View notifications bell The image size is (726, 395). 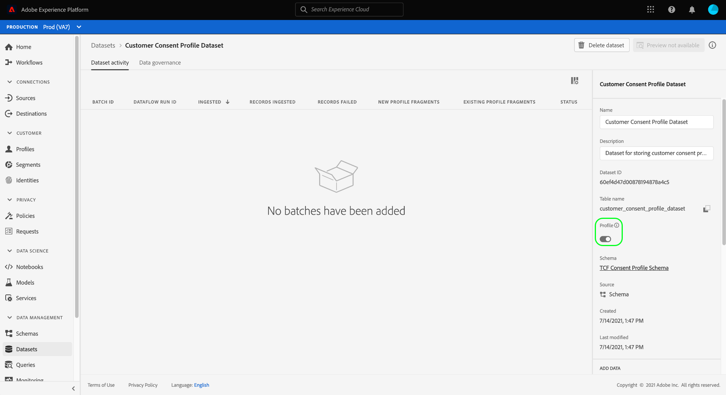pos(692,9)
